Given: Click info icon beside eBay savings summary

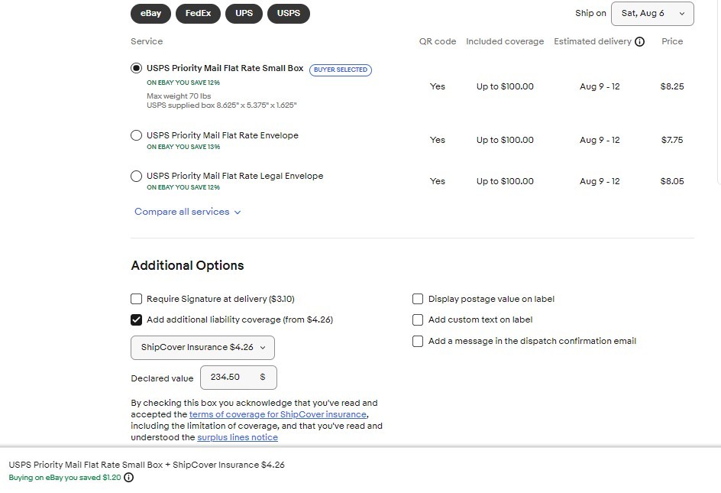Looking at the screenshot, I should (x=129, y=478).
